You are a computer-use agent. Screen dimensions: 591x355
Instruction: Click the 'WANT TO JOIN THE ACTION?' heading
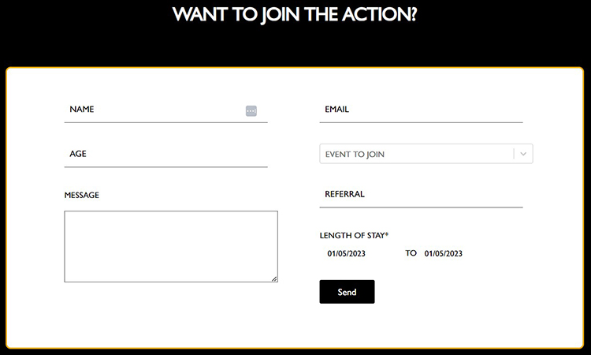point(295,15)
